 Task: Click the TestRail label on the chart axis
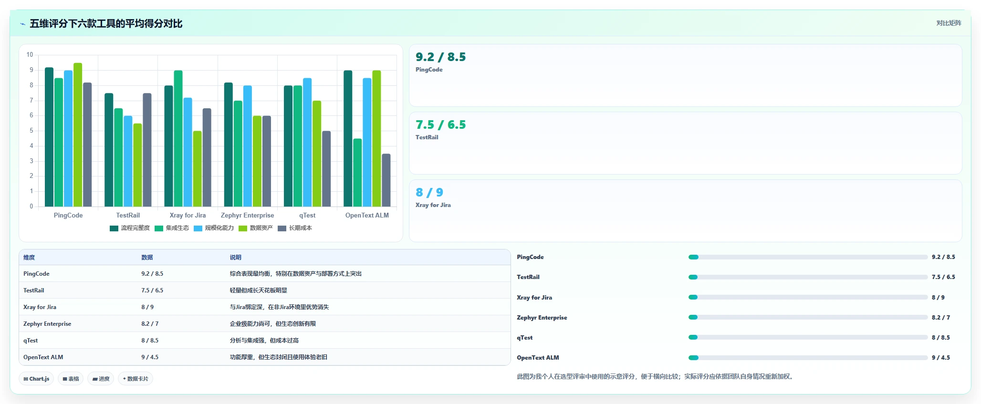click(x=128, y=216)
